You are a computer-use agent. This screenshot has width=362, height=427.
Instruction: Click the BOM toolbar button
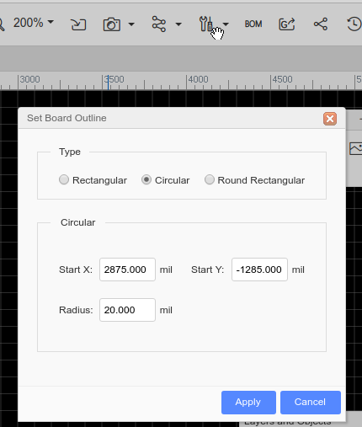tap(253, 24)
